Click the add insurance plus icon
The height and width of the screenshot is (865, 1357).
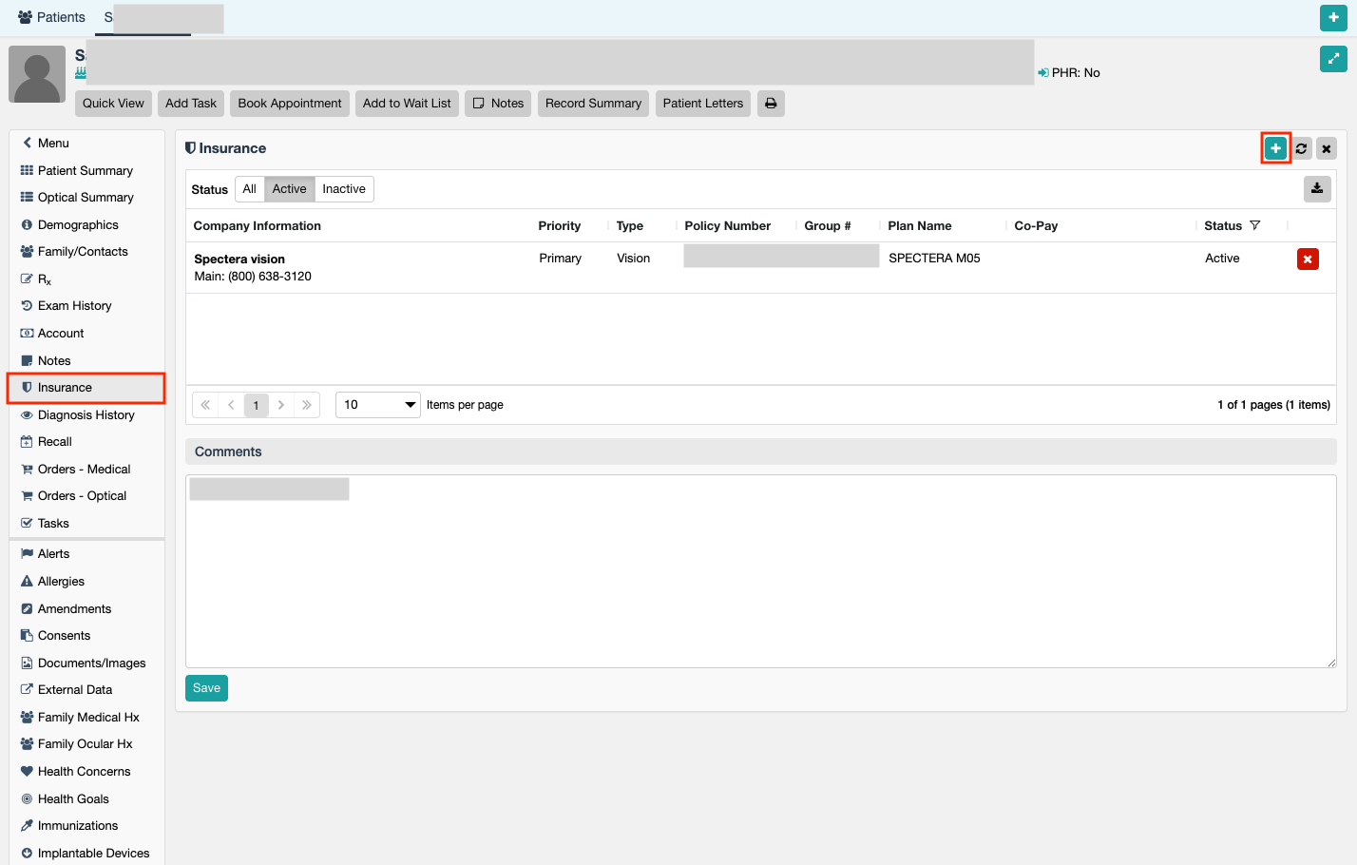click(1275, 148)
